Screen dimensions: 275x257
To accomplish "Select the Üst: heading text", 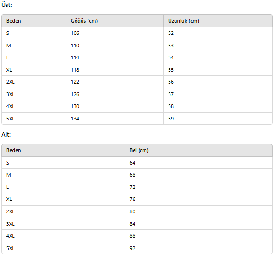I will point(6,5).
